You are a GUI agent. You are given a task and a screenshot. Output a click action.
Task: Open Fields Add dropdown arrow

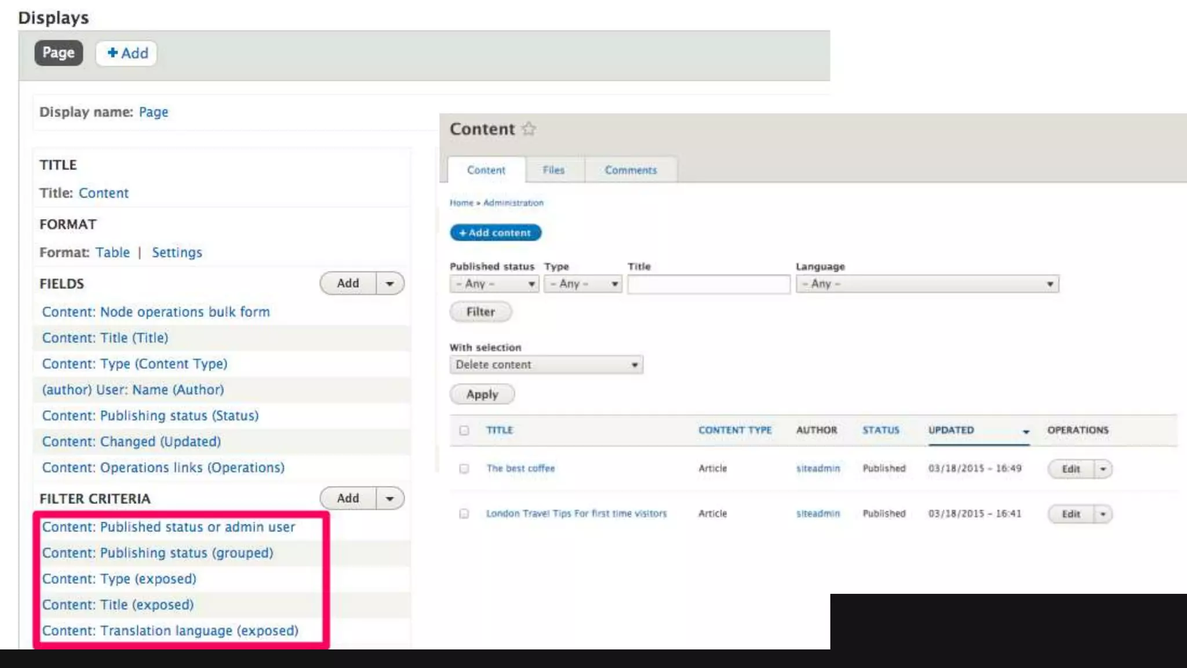[x=390, y=284]
